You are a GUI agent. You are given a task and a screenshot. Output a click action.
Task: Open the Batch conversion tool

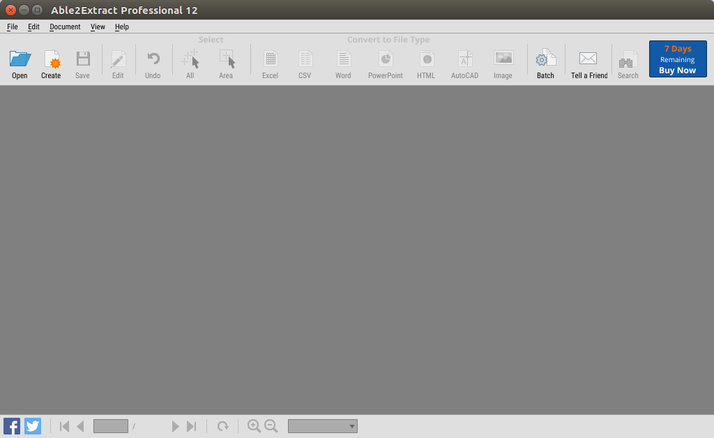pos(545,60)
